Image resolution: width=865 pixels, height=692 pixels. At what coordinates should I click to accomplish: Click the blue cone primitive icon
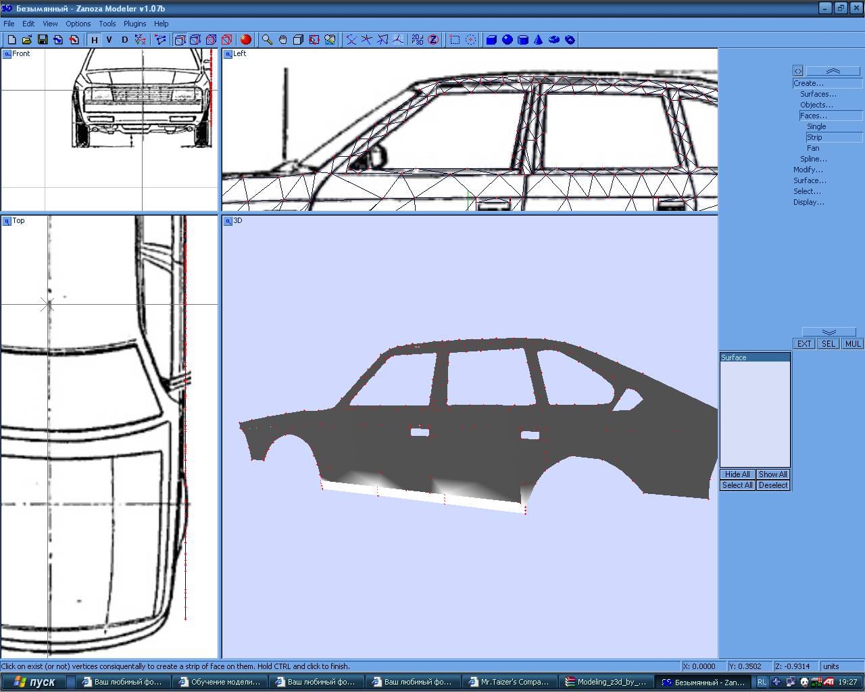point(539,40)
